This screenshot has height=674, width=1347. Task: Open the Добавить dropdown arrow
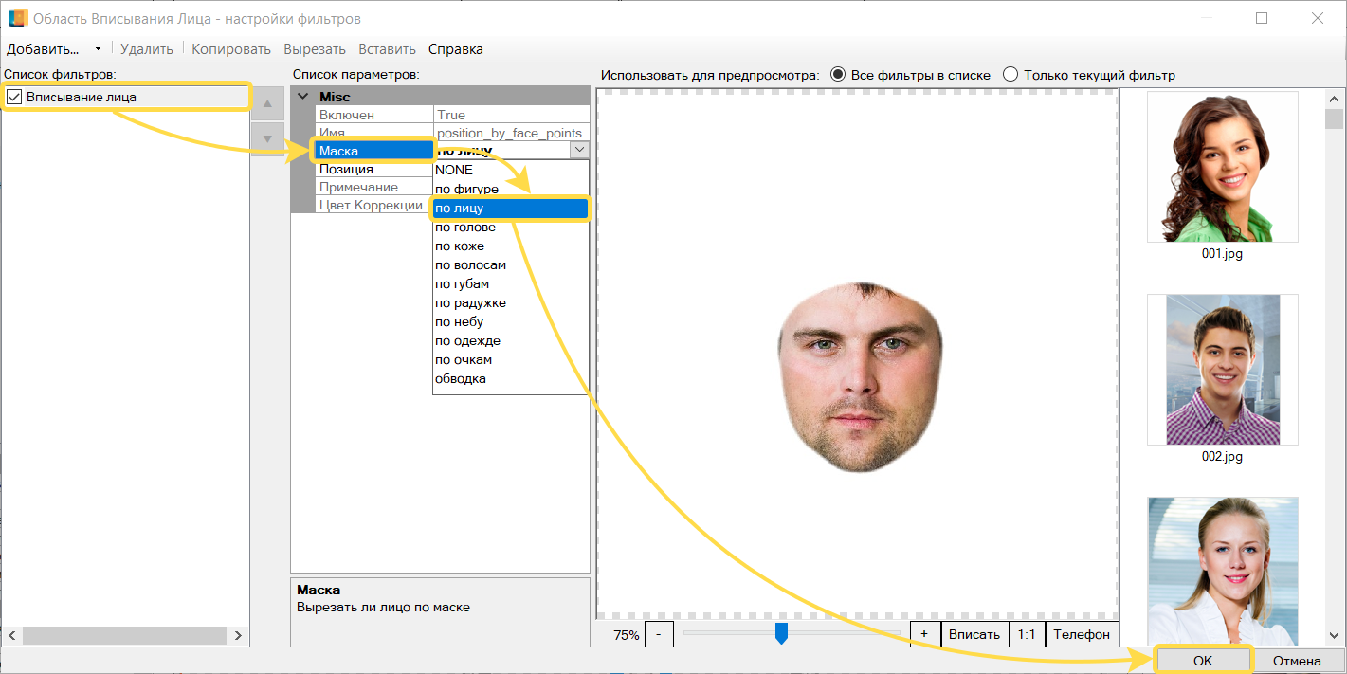[x=98, y=49]
